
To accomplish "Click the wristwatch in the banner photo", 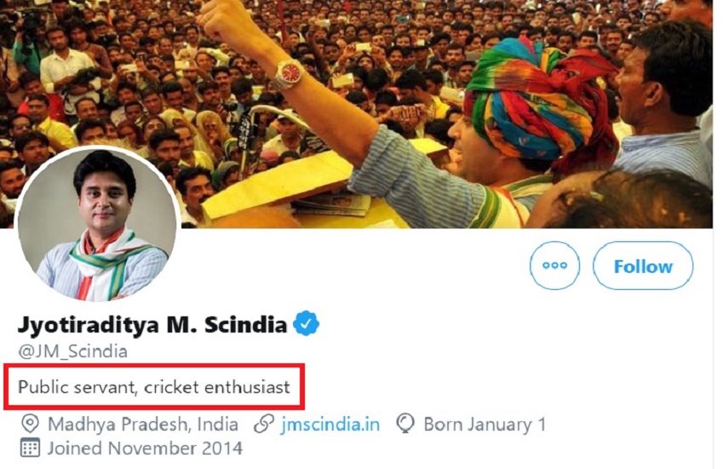I will pos(288,74).
